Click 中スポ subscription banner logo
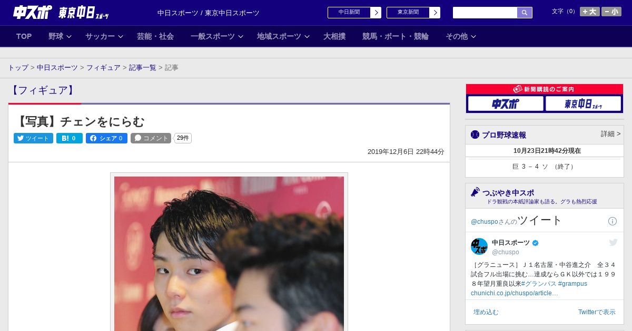 (x=506, y=104)
